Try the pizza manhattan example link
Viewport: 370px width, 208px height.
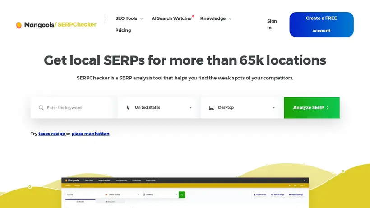click(x=90, y=134)
